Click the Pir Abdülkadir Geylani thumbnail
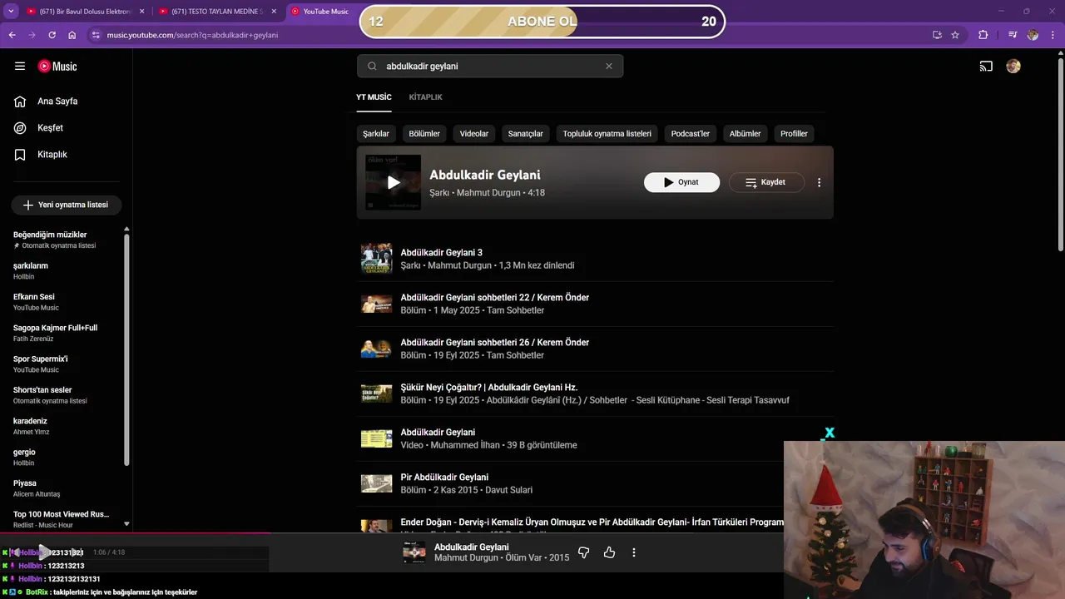This screenshot has height=599, width=1065. 376,483
